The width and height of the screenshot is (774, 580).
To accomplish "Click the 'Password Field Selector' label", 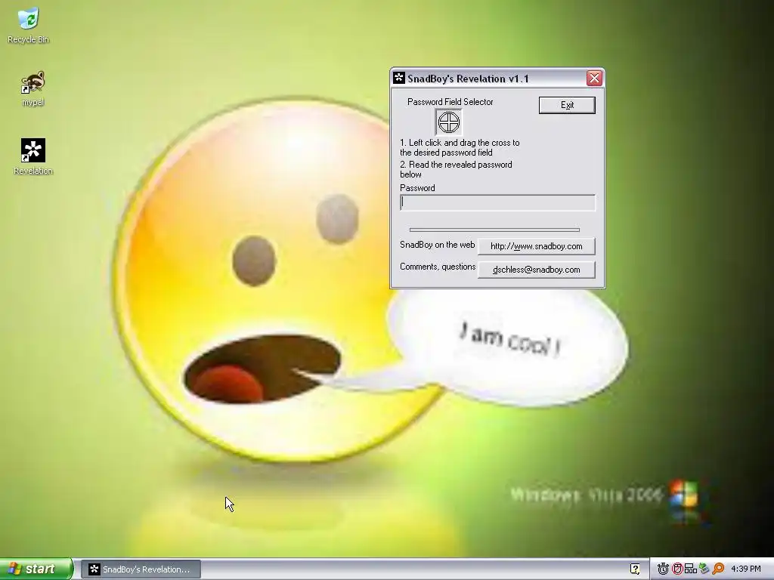I will pyautogui.click(x=450, y=102).
